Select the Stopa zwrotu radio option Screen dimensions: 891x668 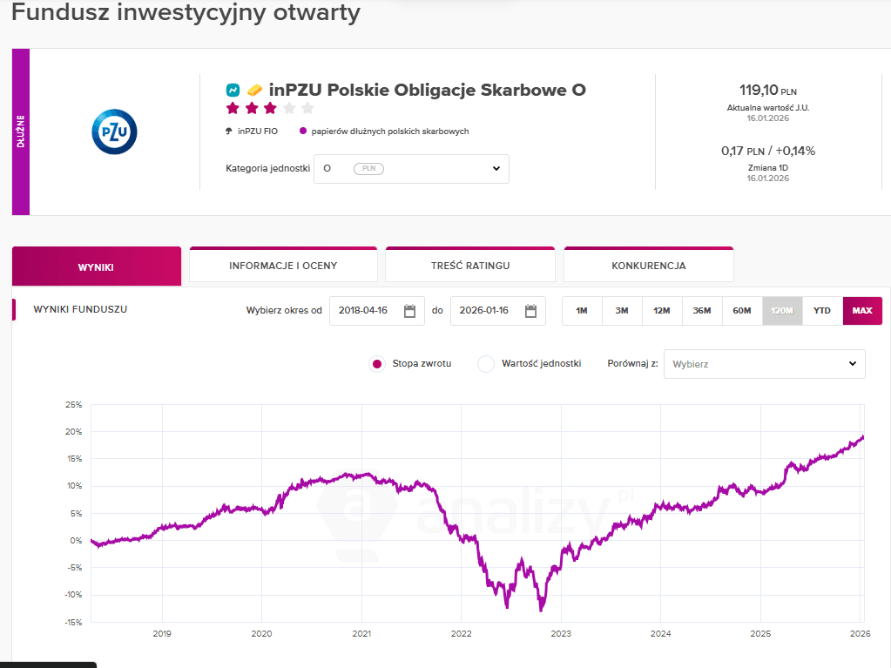[377, 363]
